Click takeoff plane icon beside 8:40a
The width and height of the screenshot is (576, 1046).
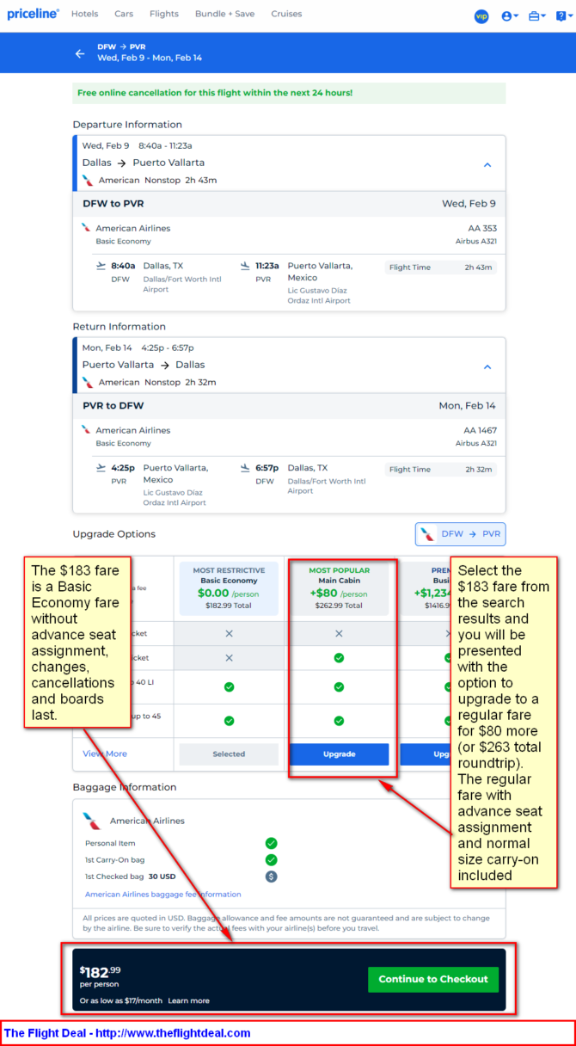(101, 266)
